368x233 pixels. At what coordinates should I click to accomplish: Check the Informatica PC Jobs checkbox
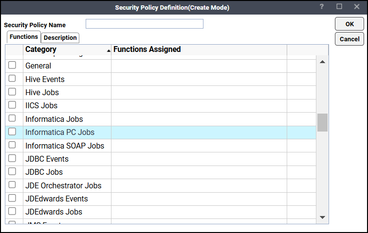12,132
